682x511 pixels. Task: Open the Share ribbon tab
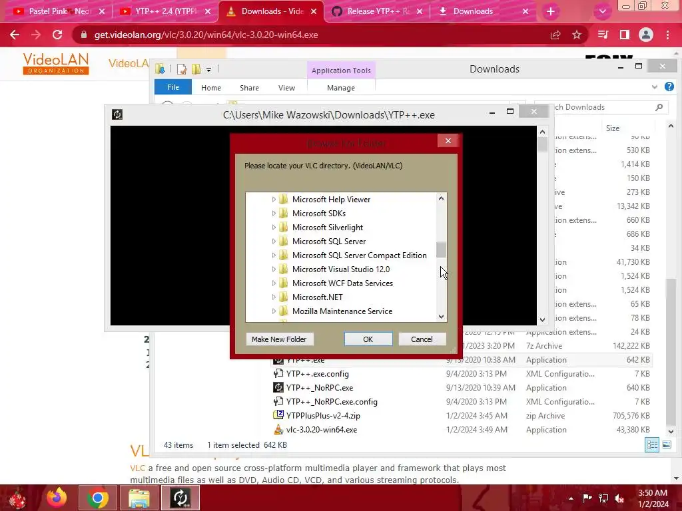point(249,88)
